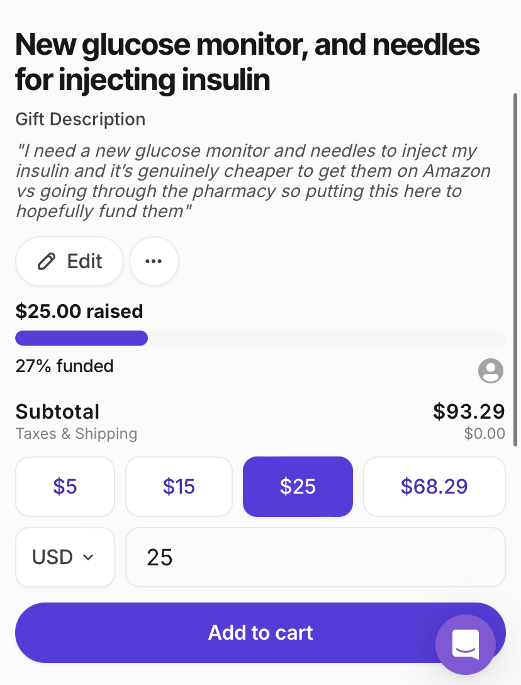The image size is (521, 685).
Task: Click the page scrollbar on the right
Action: click(515, 264)
